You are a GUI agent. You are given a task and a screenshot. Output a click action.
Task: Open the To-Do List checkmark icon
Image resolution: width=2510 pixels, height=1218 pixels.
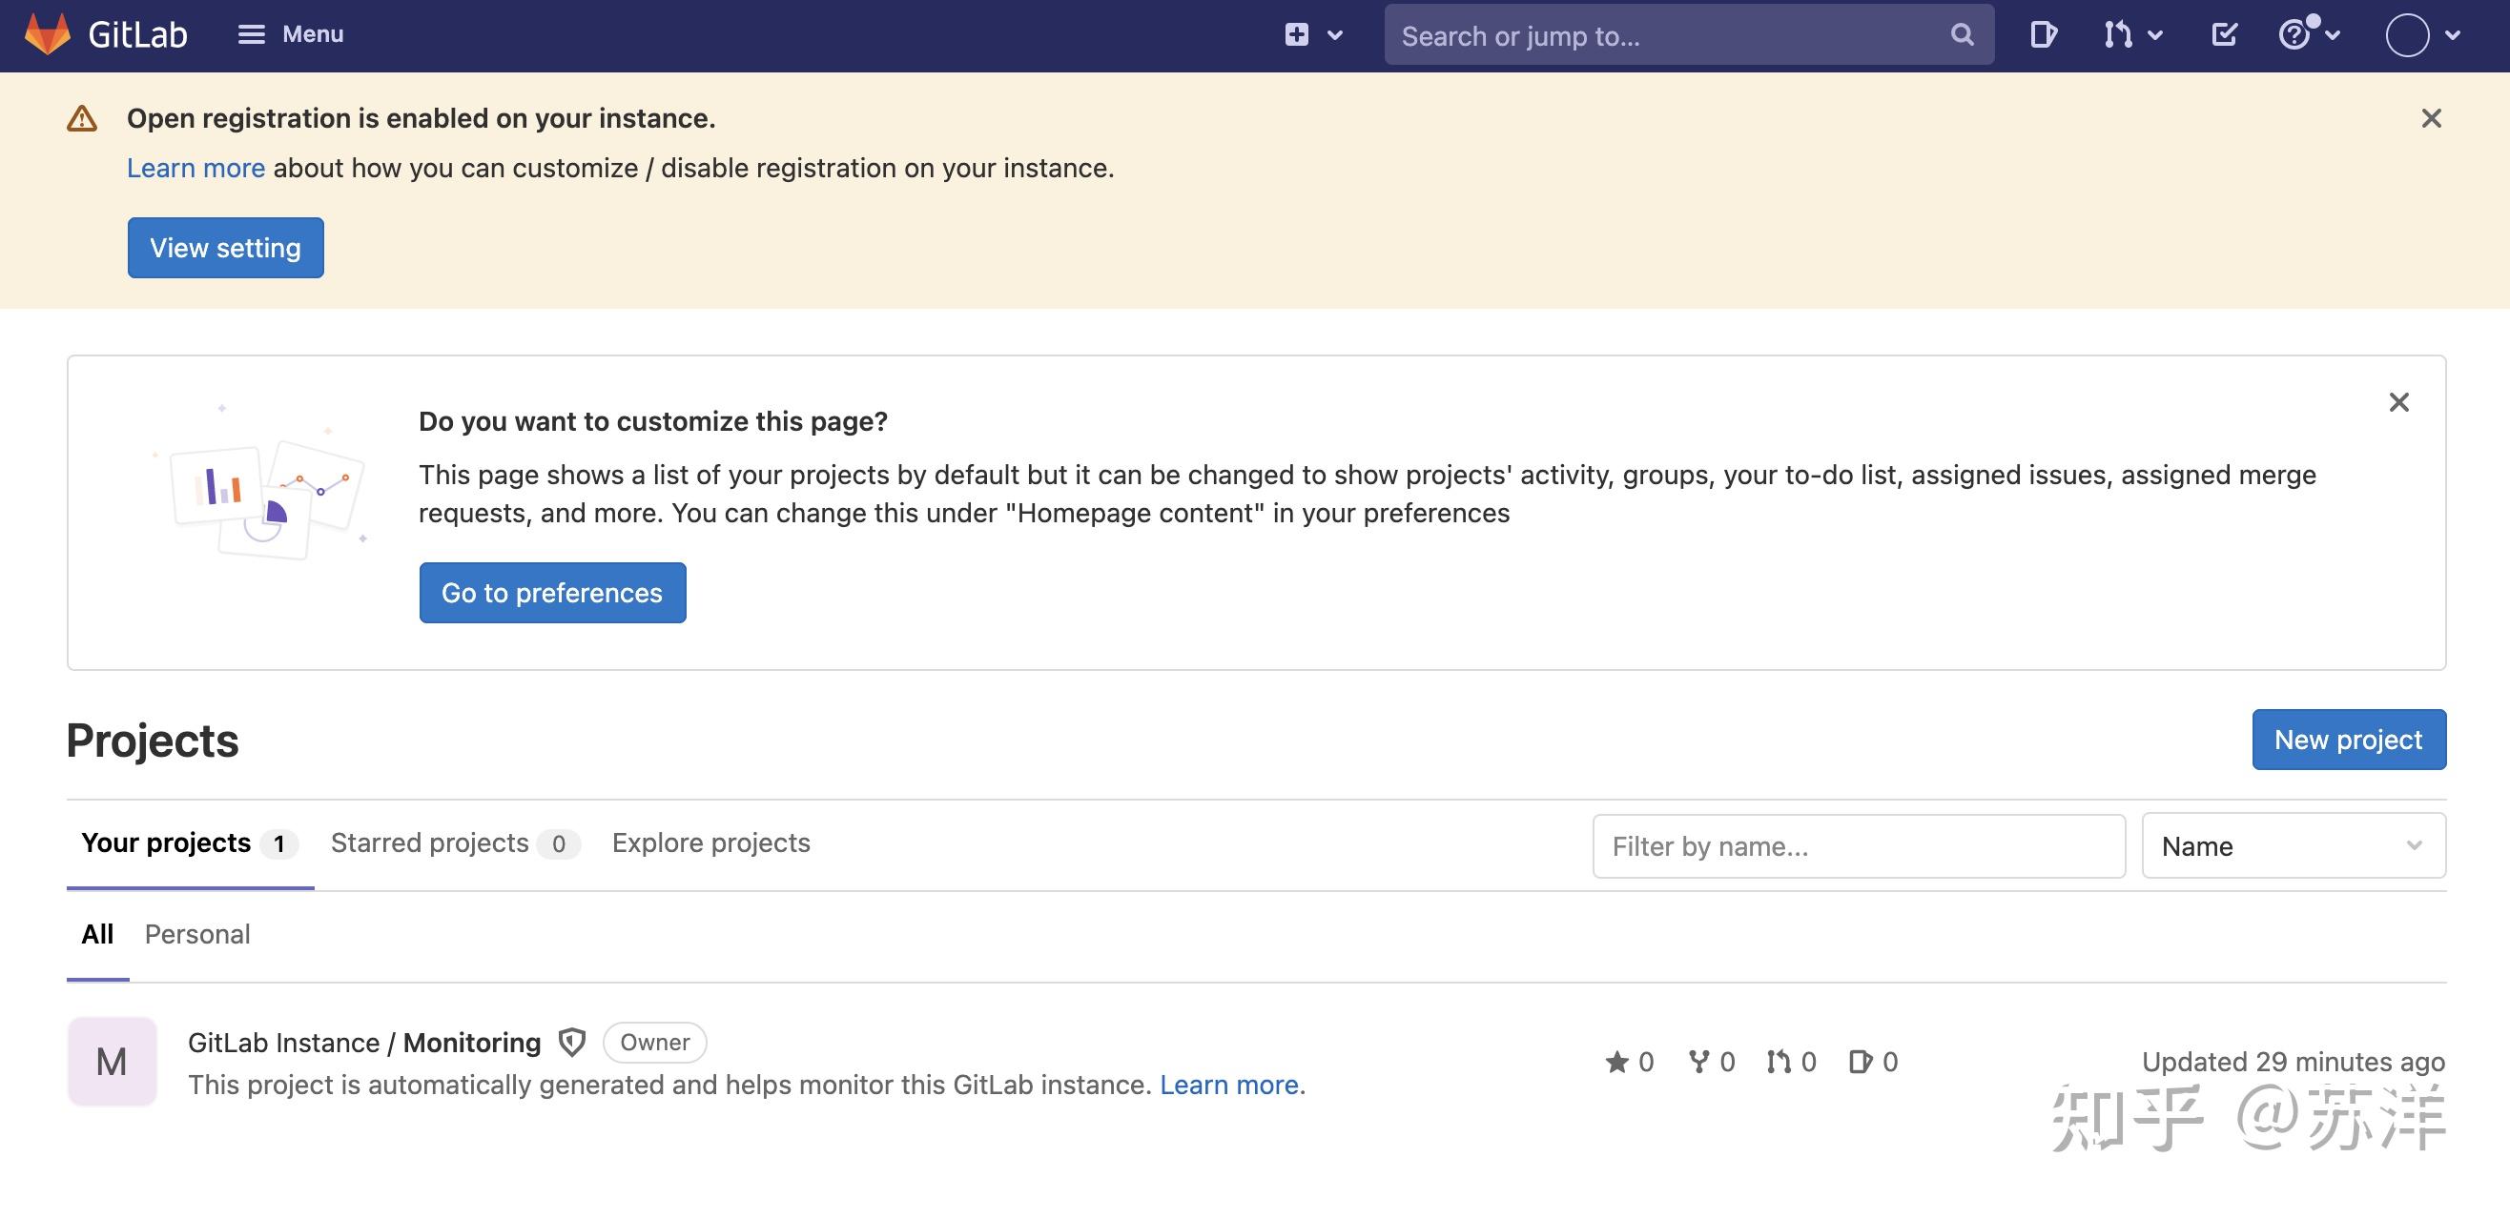click(2225, 34)
